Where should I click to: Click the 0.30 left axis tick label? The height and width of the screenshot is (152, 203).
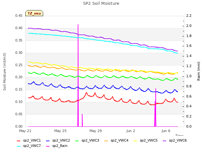pyautogui.click(x=19, y=53)
